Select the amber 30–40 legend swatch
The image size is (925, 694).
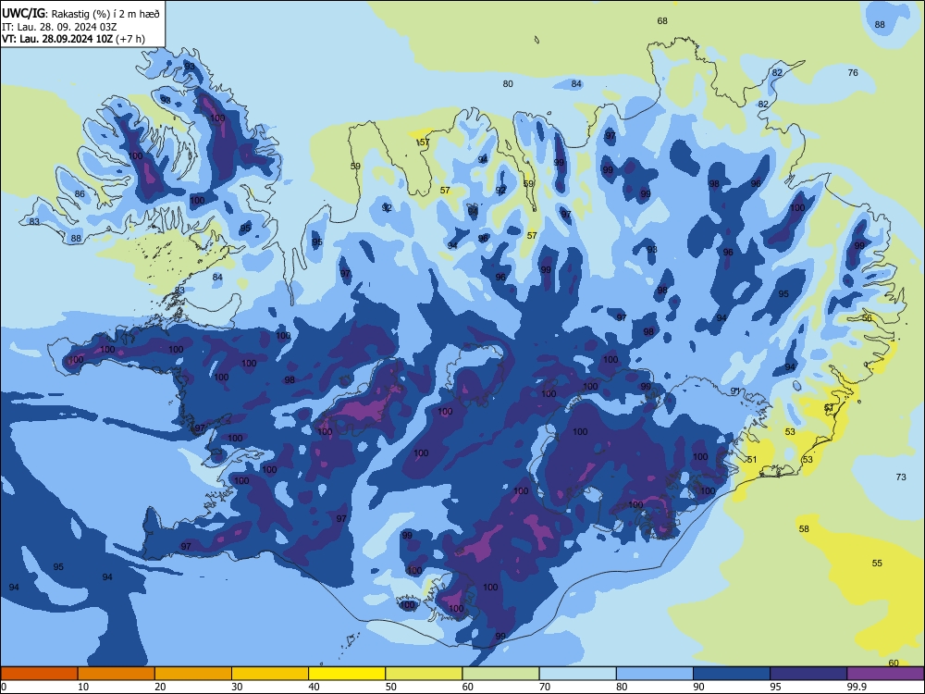click(x=270, y=674)
